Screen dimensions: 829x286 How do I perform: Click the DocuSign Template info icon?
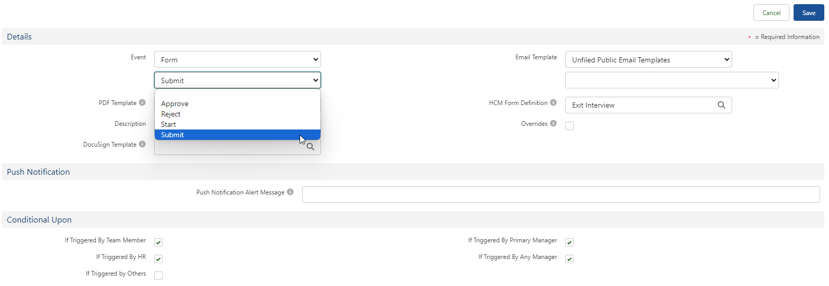coord(142,145)
